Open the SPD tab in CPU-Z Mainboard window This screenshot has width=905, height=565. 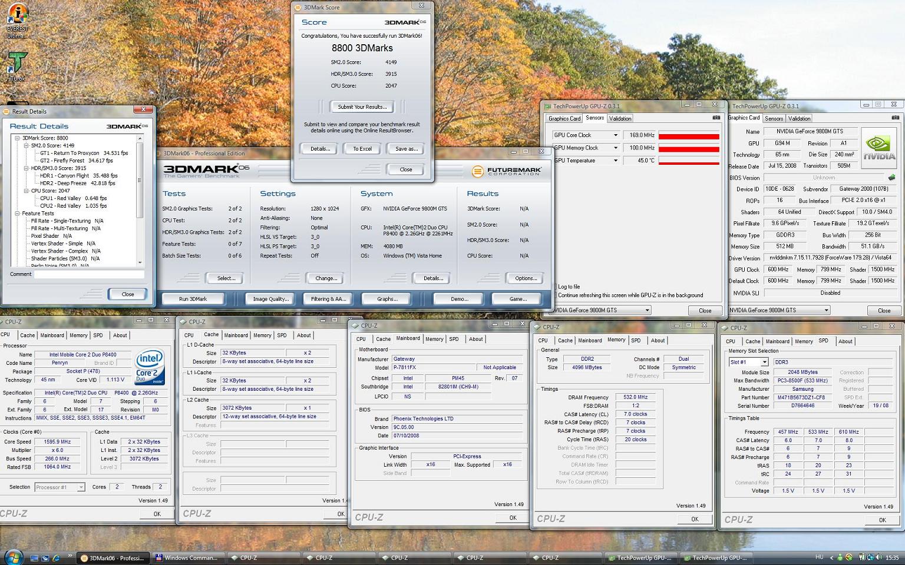tap(454, 339)
